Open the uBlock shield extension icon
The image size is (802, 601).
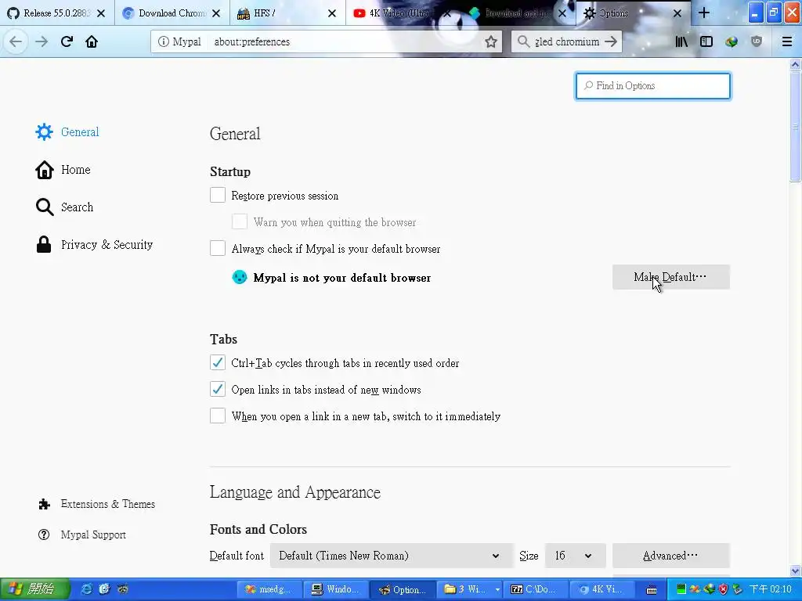click(x=757, y=41)
